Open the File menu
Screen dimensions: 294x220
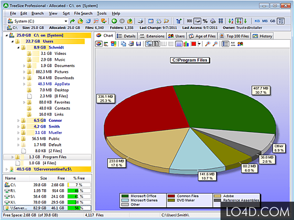click(x=13, y=14)
